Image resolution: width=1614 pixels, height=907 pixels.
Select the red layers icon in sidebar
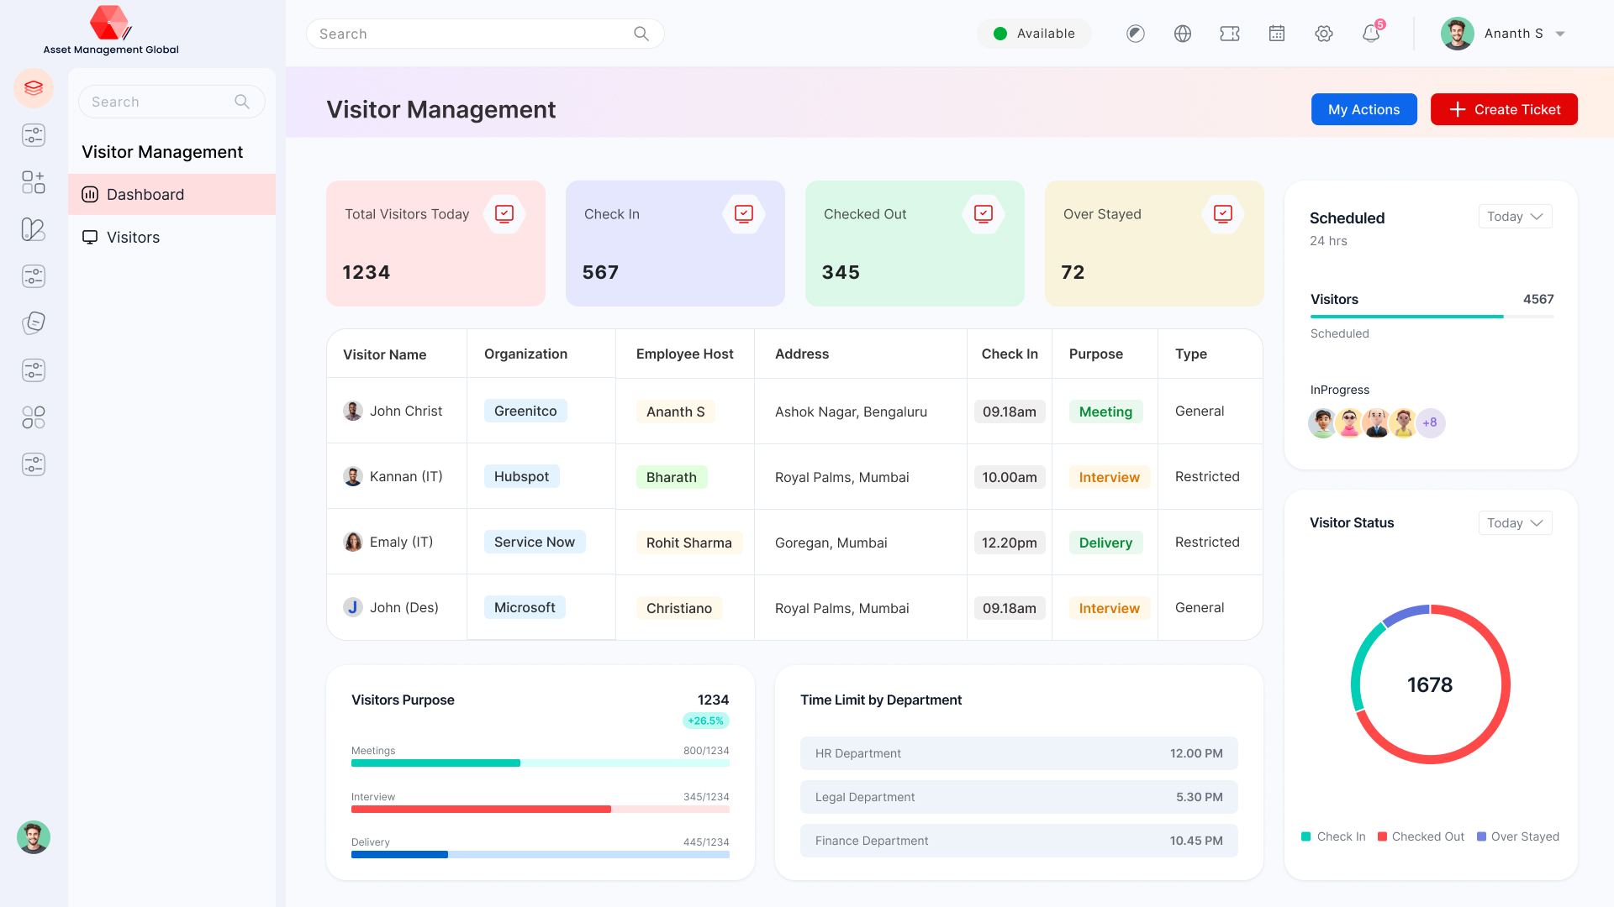(x=34, y=88)
